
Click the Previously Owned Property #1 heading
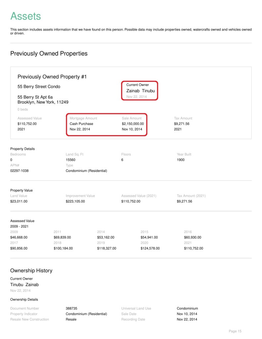pos(52,77)
